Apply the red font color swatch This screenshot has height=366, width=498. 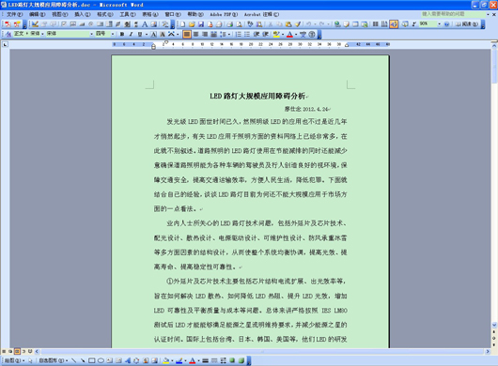[289, 34]
